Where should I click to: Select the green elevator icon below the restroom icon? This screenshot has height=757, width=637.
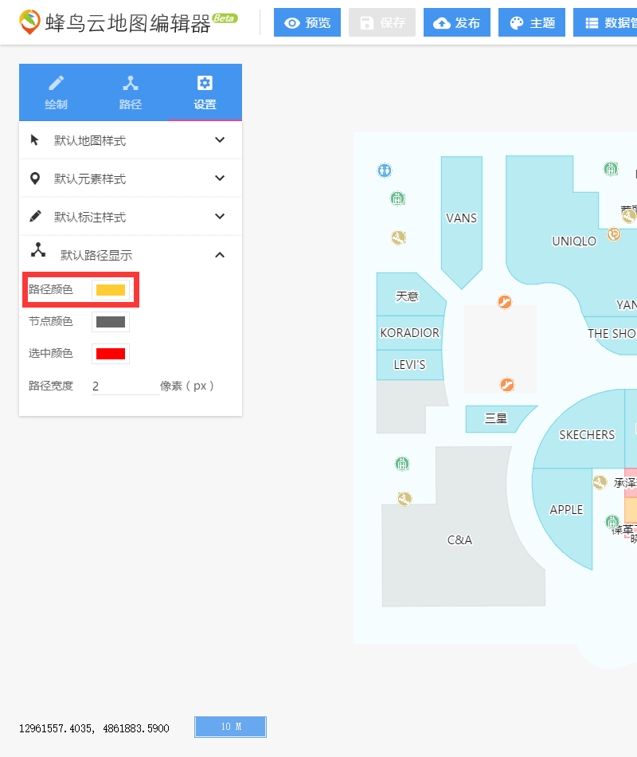click(x=397, y=198)
